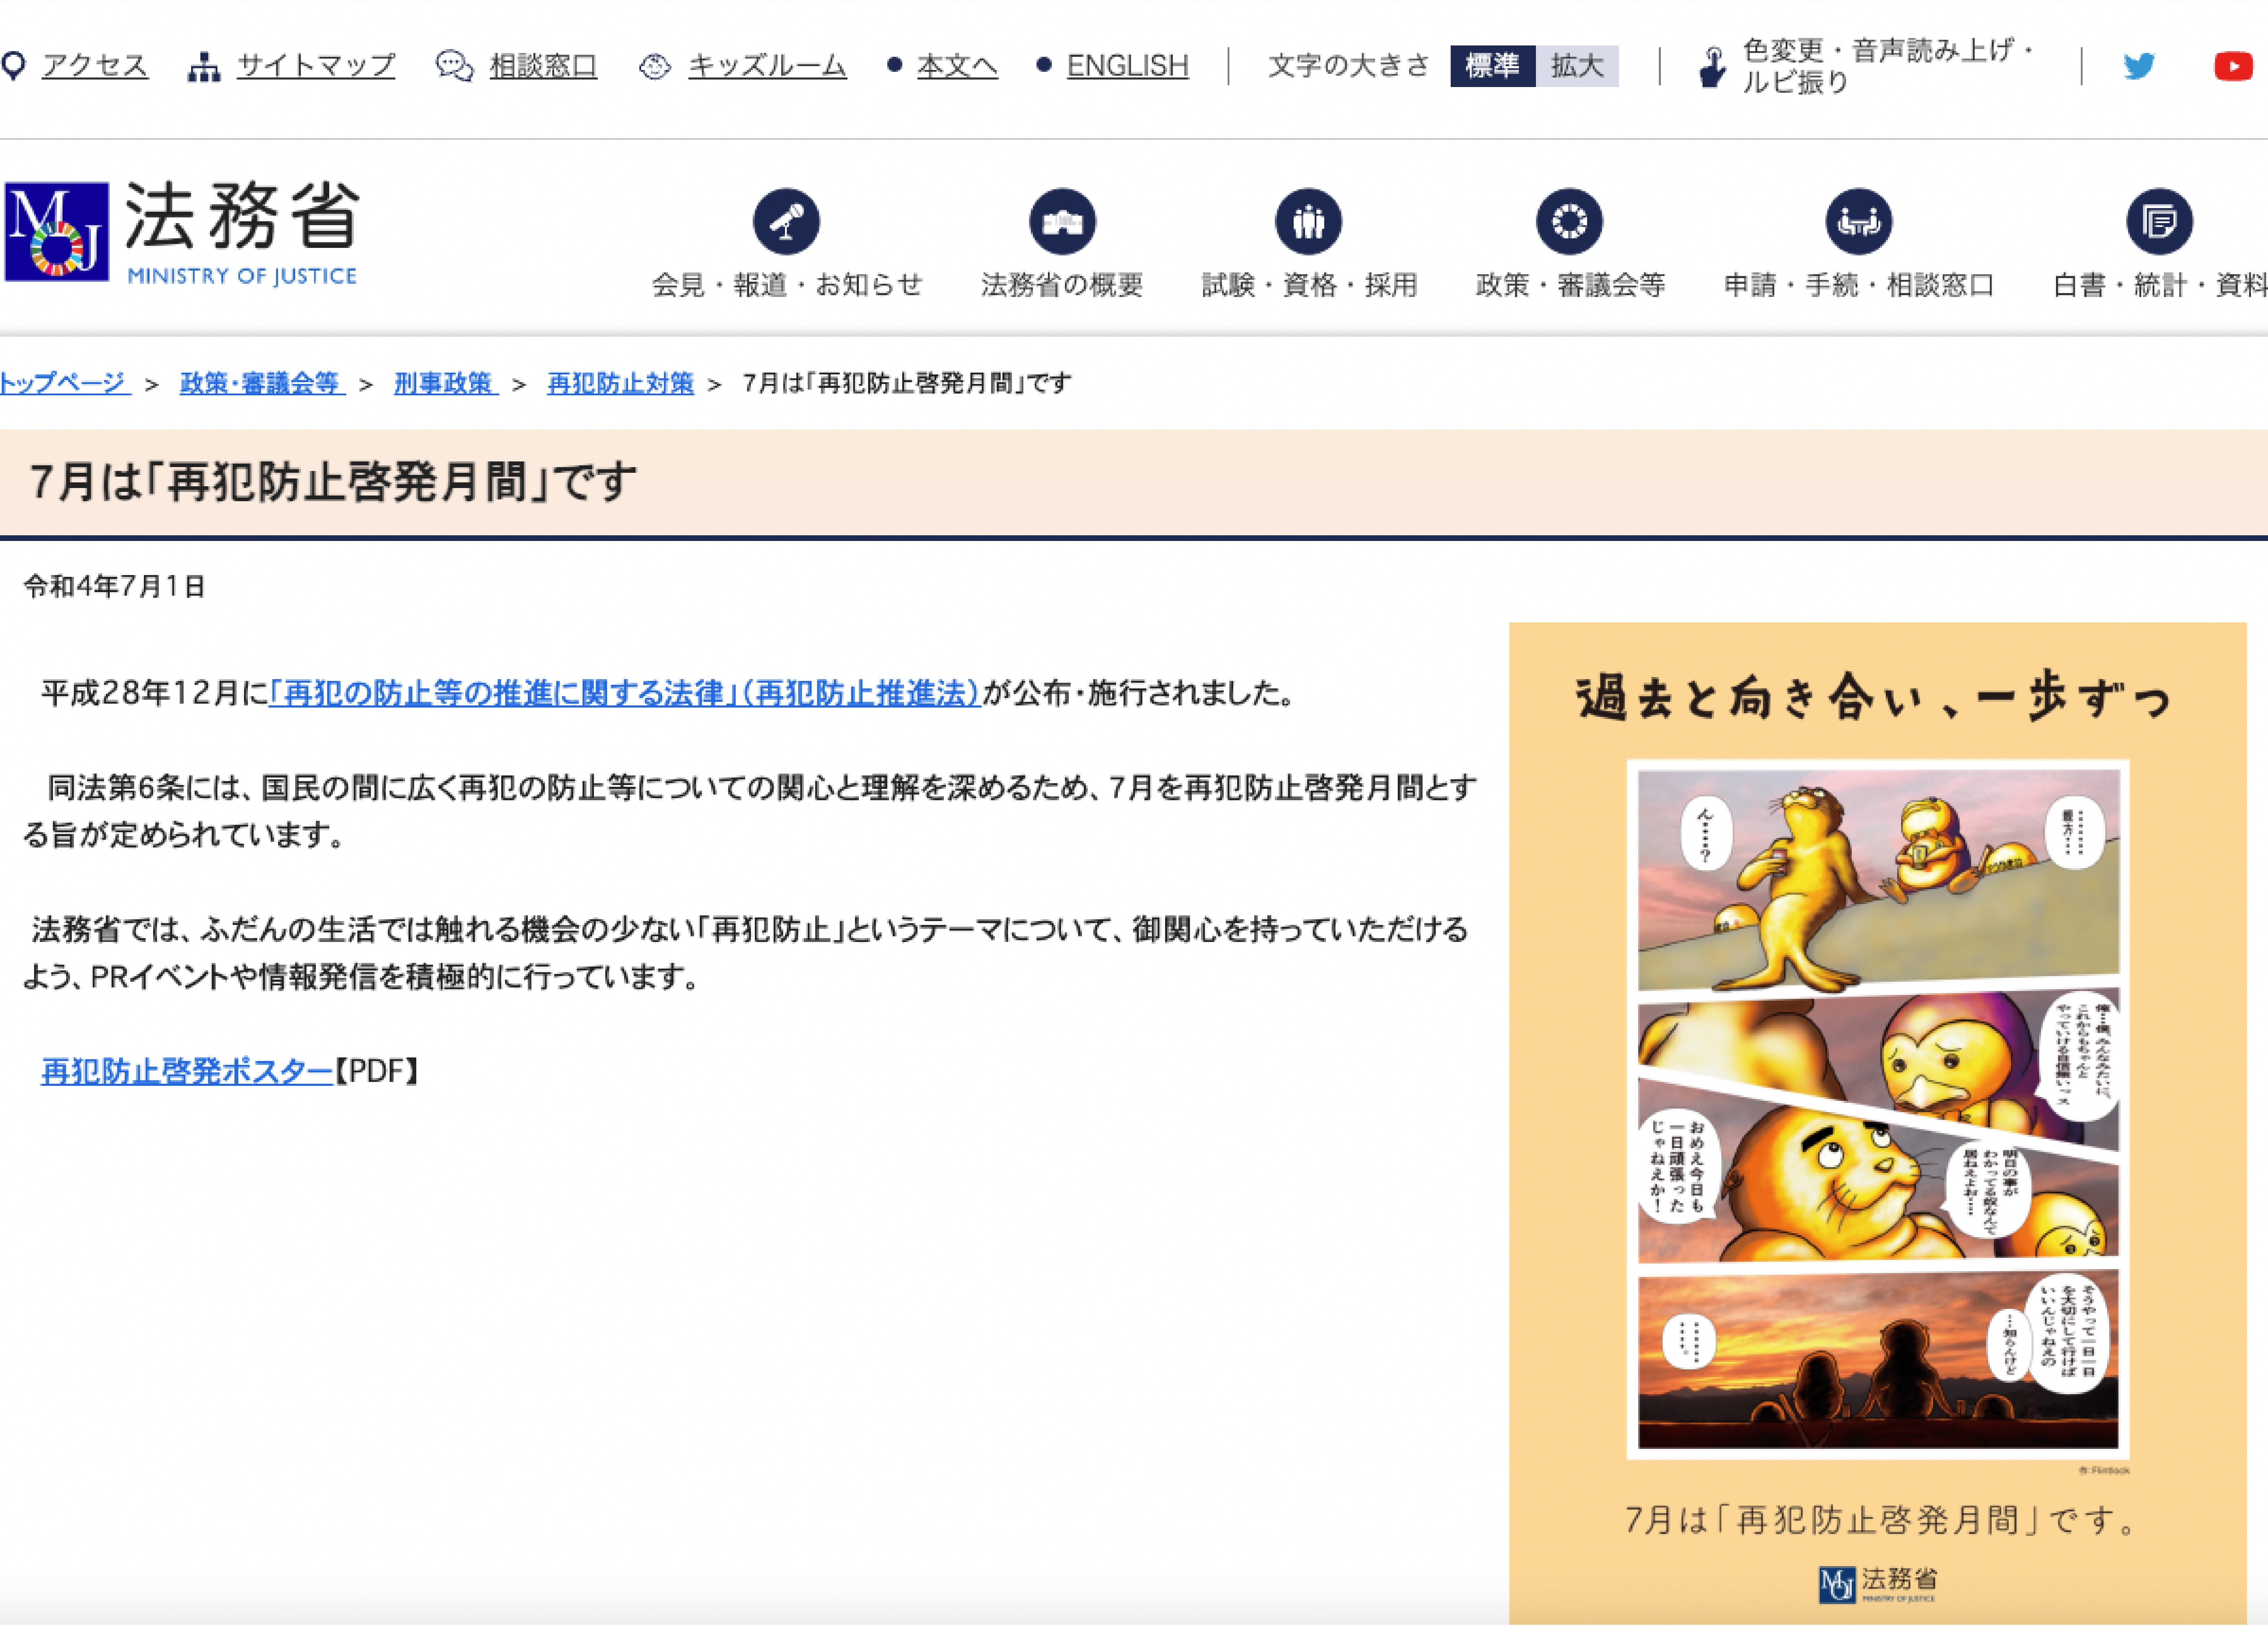Select 拡大 text size
Screen dimensions: 2268x1625
pos(1577,66)
